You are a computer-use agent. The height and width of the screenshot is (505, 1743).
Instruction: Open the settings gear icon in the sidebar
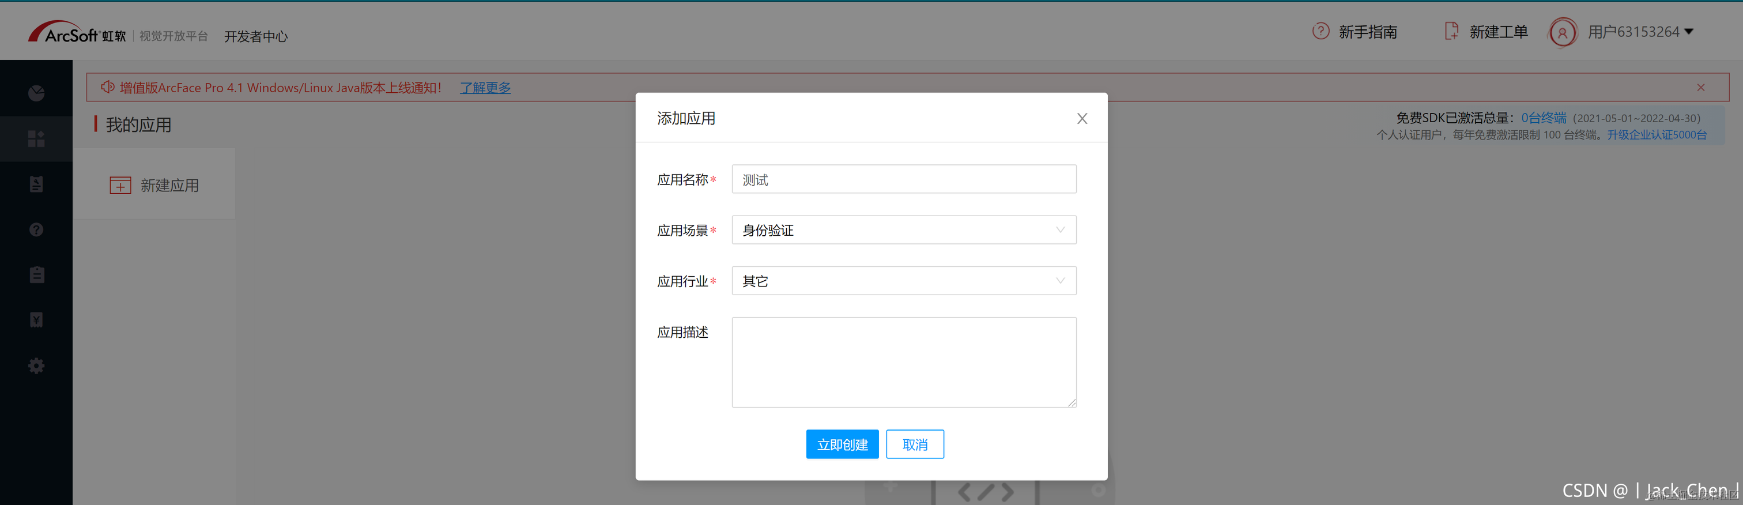pos(36,365)
